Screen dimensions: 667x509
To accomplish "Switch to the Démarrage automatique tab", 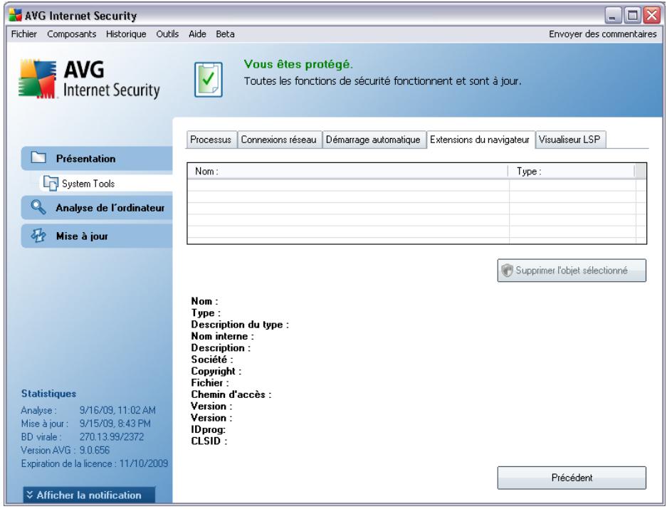I will click(373, 140).
